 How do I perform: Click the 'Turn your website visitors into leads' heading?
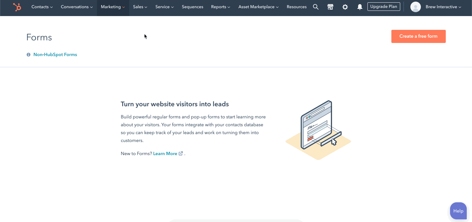[175, 104]
